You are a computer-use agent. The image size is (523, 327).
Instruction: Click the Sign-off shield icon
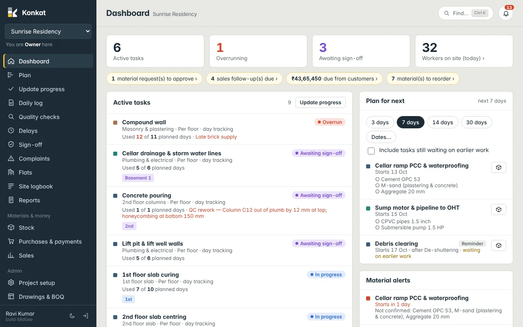(11, 145)
